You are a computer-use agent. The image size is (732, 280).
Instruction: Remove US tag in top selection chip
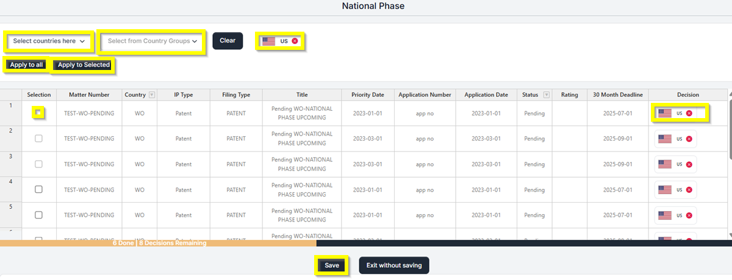pyautogui.click(x=295, y=41)
